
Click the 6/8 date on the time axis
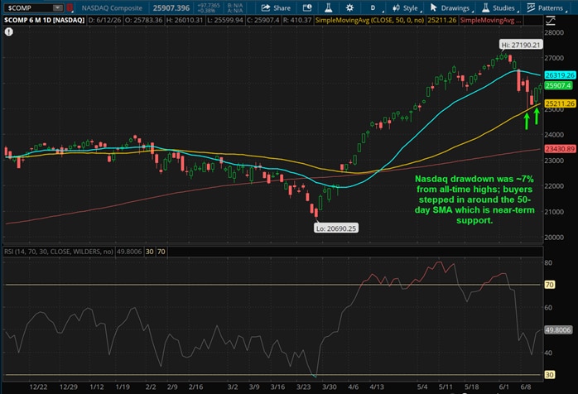526,387
